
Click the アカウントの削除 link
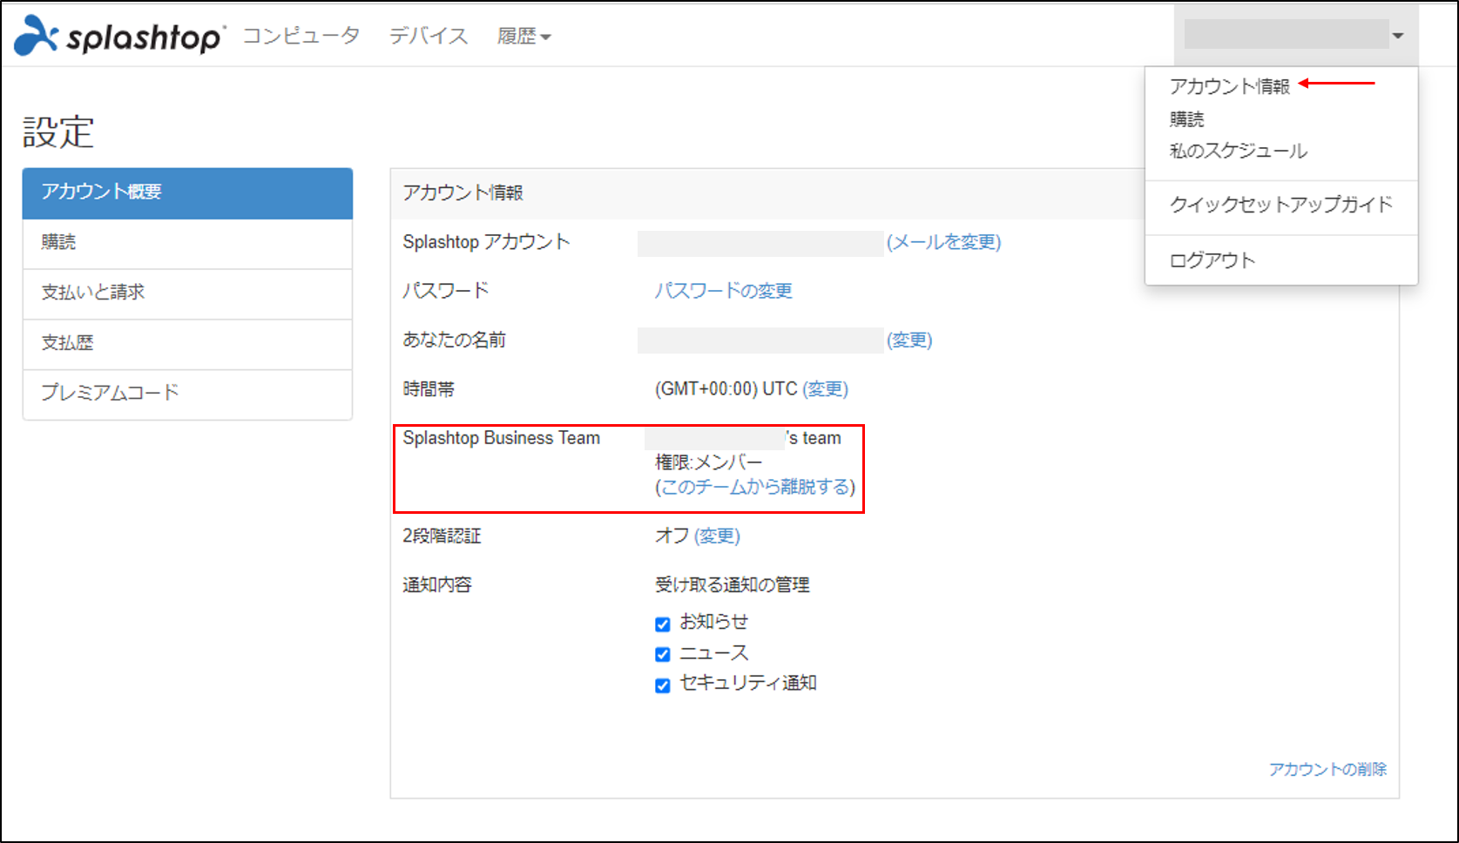coord(1327,769)
